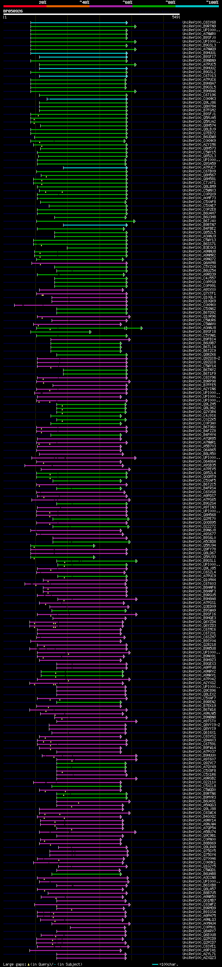Select the UniRef100_B6U4H7 label
The width and height of the screenshot is (222, 967).
(199, 213)
